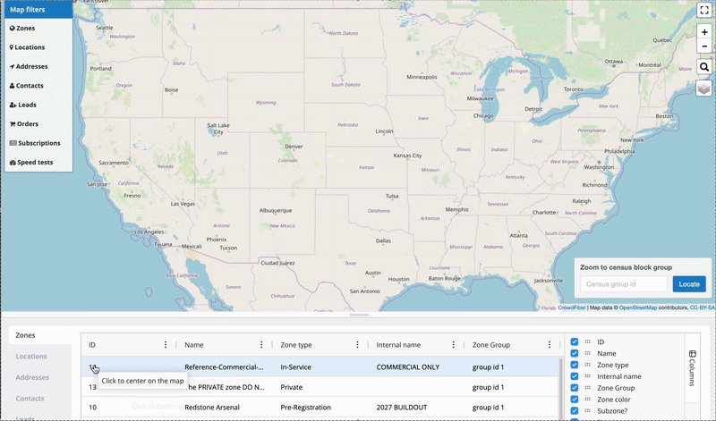Viewport: 716px width, 421px height.
Task: Open the Zone type column menu
Action: [x=357, y=344]
